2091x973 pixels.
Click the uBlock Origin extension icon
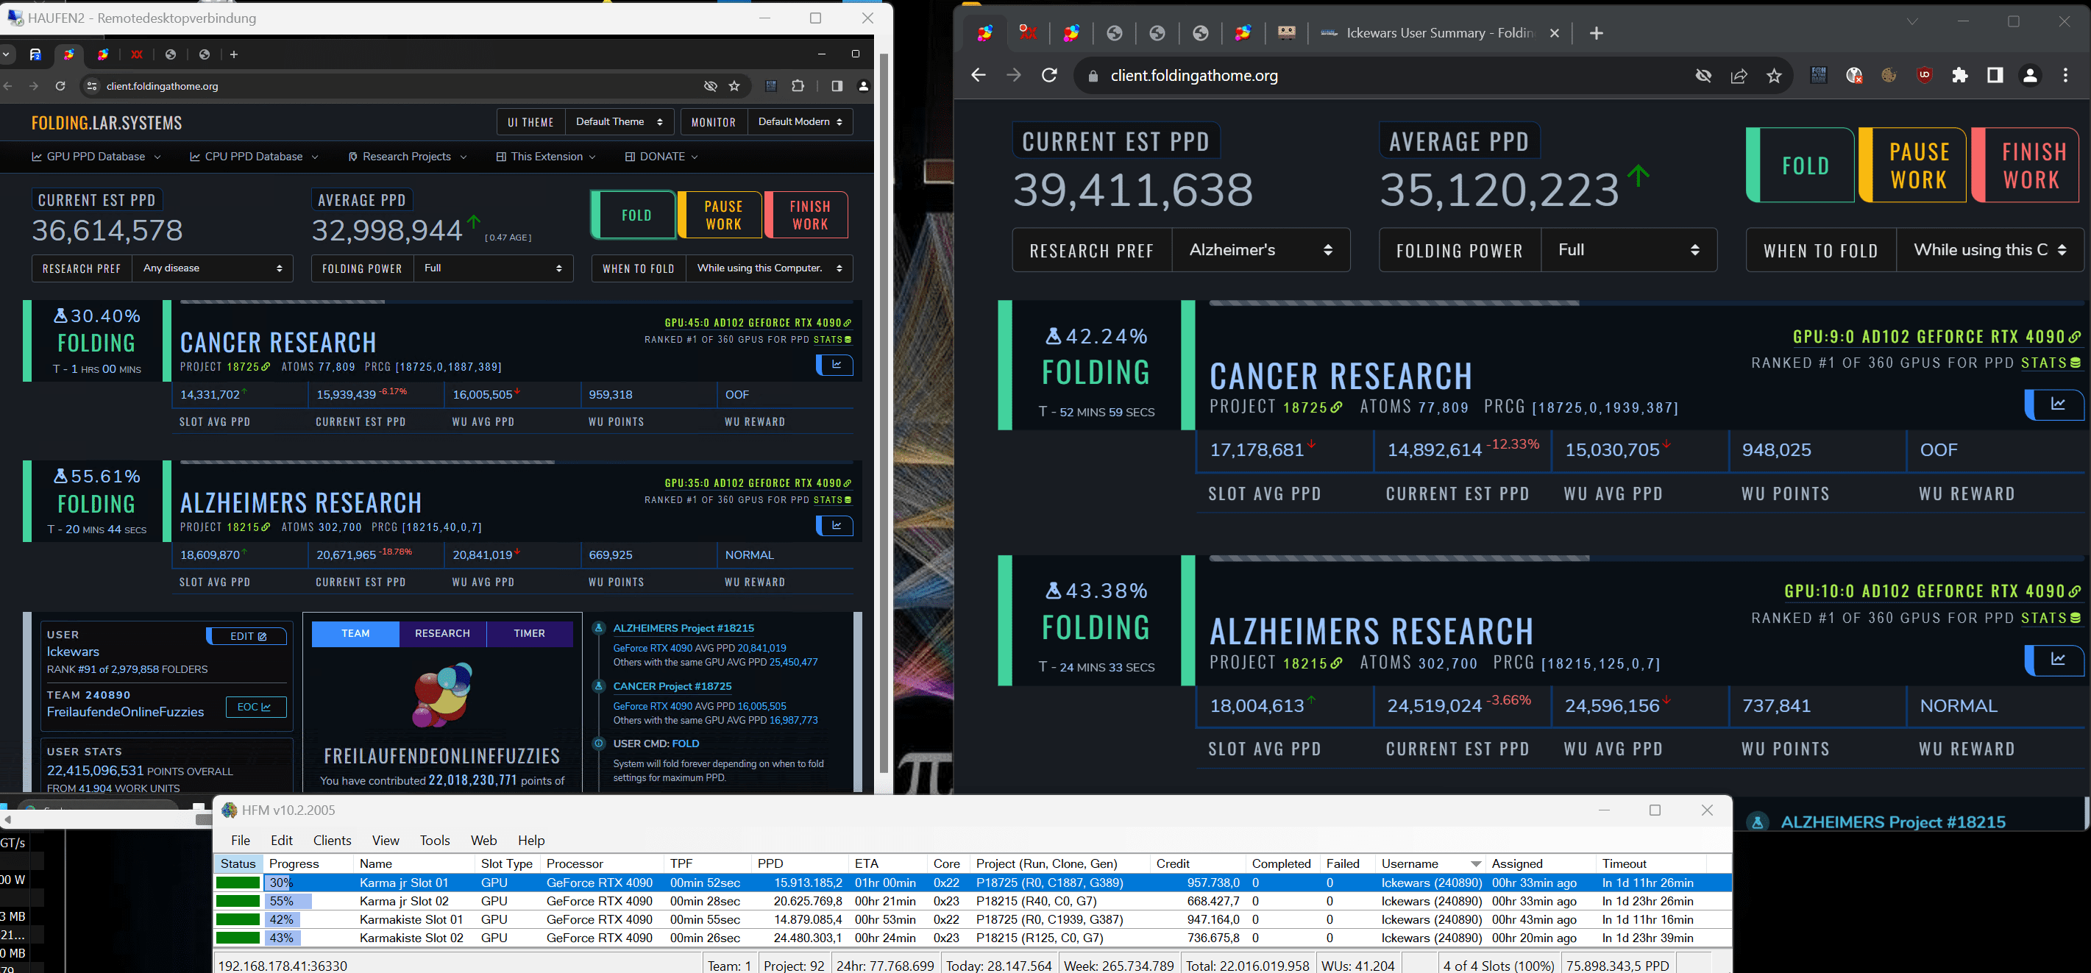(1925, 76)
